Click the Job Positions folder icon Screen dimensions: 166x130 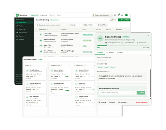coord(17,33)
